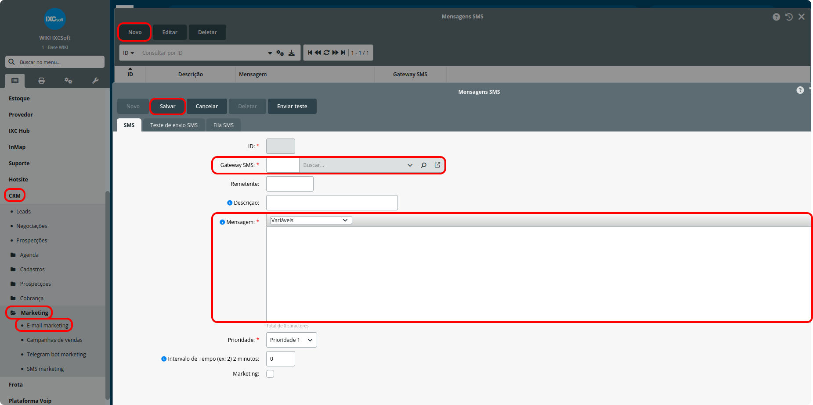The image size is (813, 405).
Task: Open E-mail marketing menu item
Action: pos(47,325)
